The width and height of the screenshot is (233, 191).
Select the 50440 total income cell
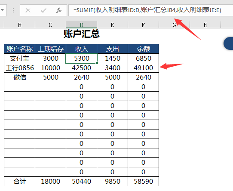[x=81, y=182]
